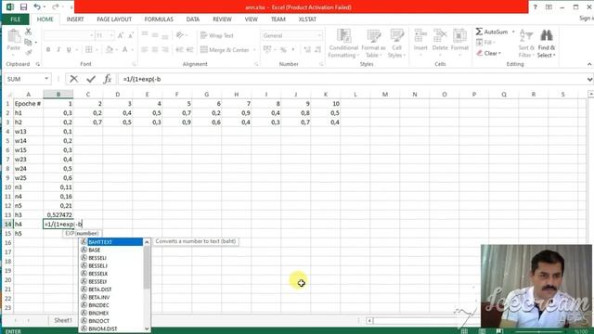This screenshot has width=594, height=334.
Task: Click the Clear eraser icon
Action: [480, 53]
